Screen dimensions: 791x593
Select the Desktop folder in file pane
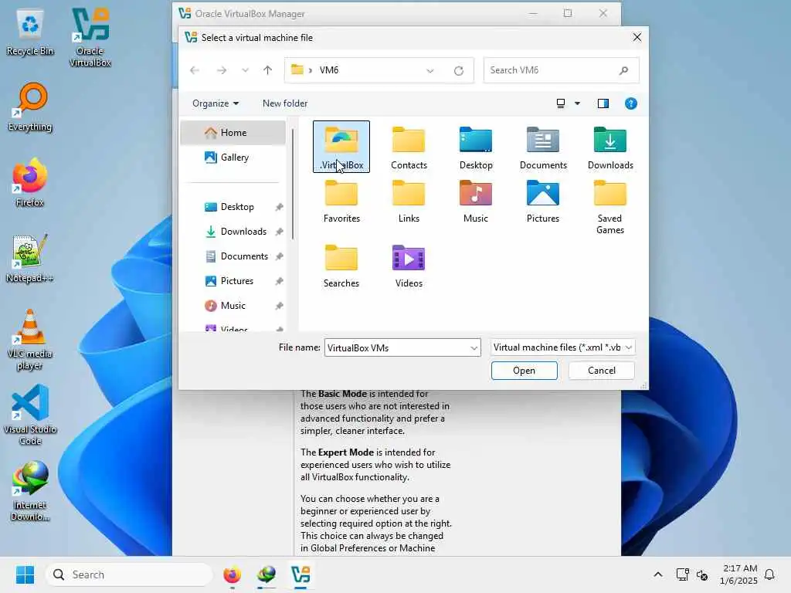476,147
